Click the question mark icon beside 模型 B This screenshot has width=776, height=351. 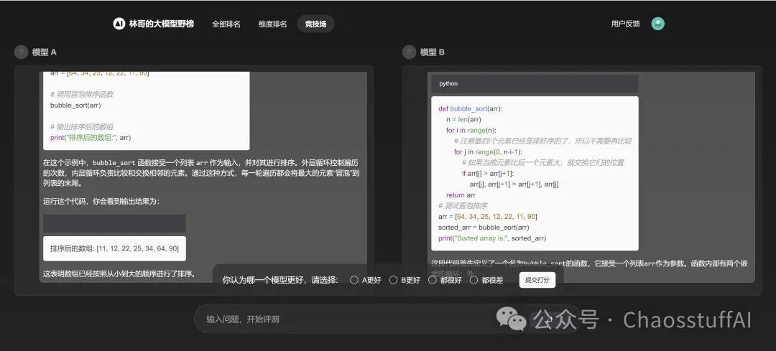[x=409, y=52]
